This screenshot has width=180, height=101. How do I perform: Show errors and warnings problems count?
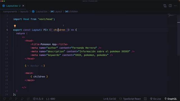tap(38, 99)
